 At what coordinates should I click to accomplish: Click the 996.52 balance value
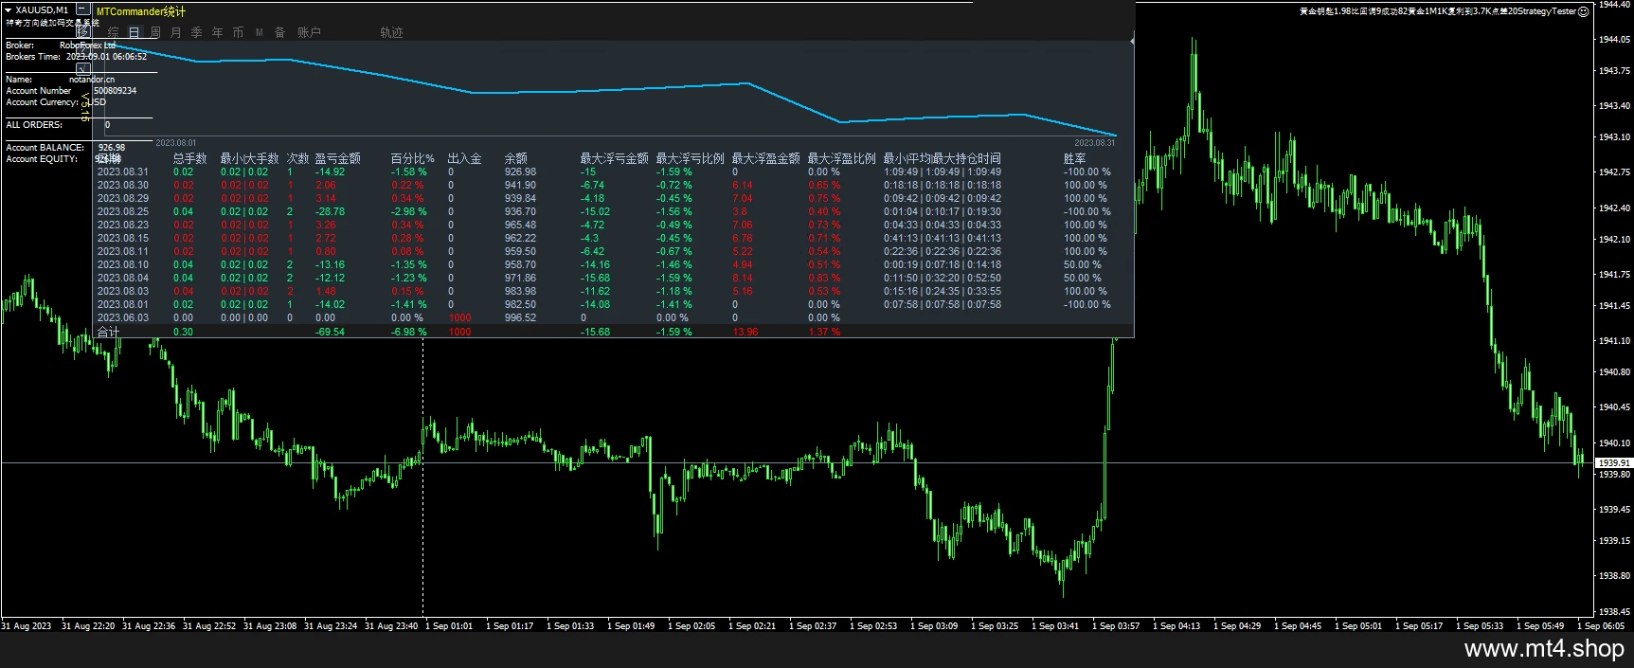(x=520, y=317)
